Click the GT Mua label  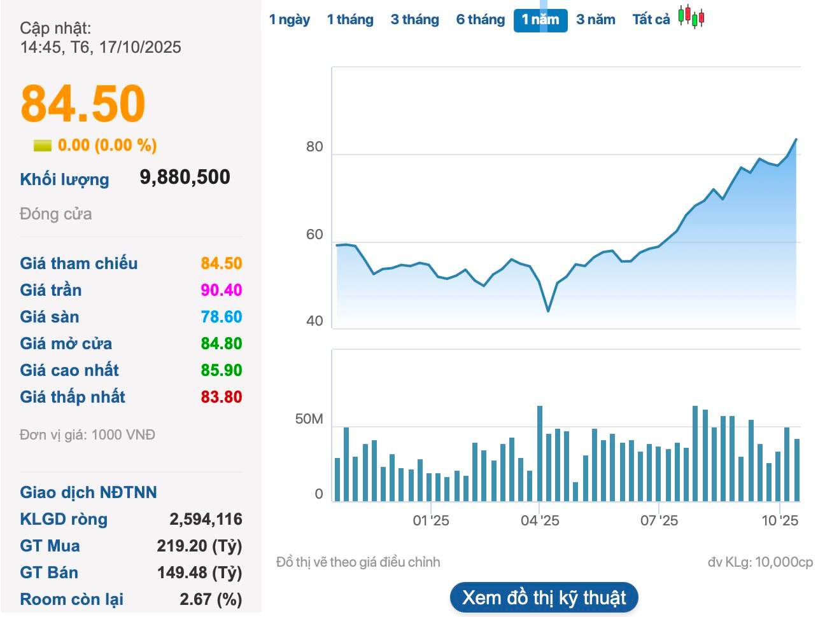(x=50, y=546)
